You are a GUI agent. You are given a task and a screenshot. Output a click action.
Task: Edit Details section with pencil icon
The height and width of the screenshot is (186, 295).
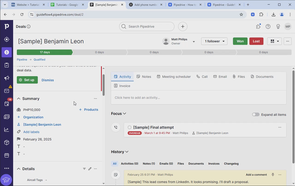click(90, 169)
